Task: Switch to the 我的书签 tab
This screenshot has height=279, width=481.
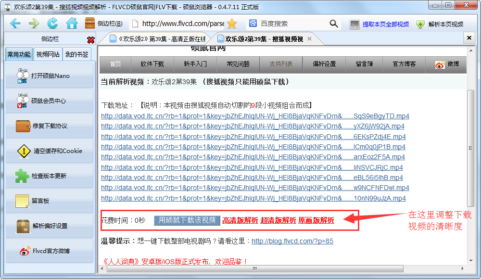Action: [x=76, y=55]
